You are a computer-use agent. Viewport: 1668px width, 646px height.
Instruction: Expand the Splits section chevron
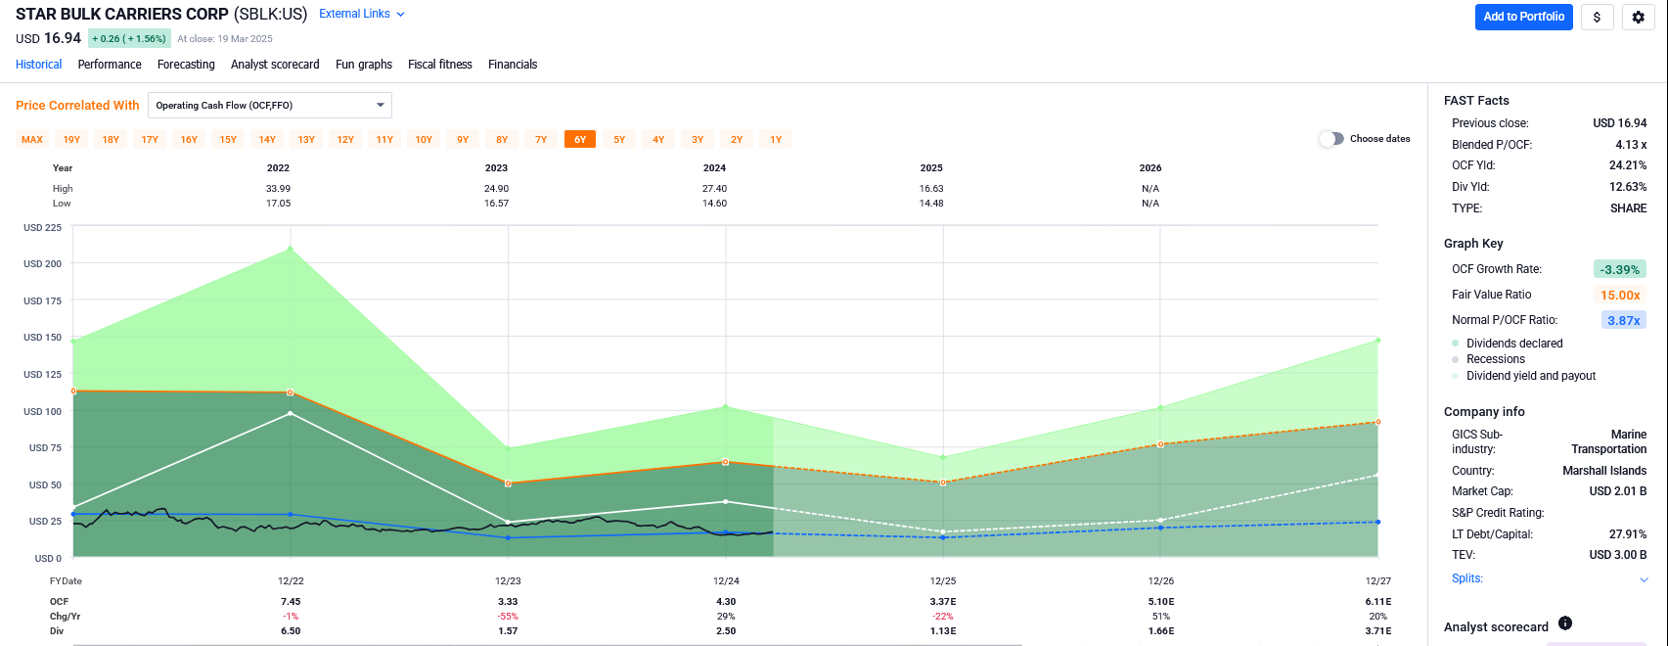1644,579
